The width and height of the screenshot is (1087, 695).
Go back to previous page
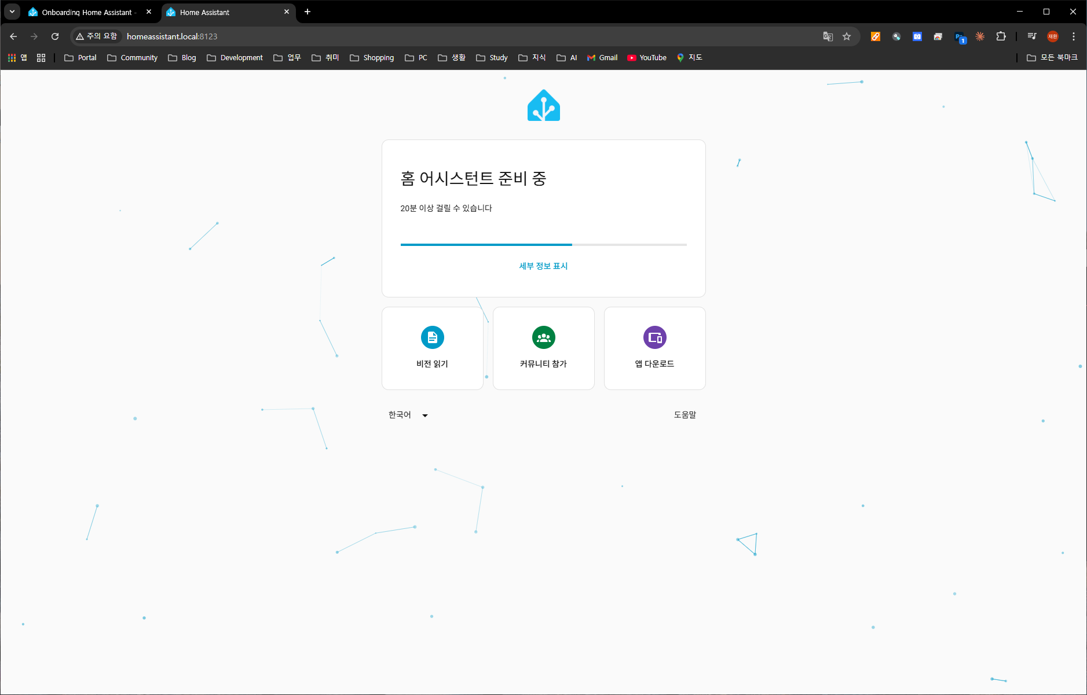click(13, 36)
